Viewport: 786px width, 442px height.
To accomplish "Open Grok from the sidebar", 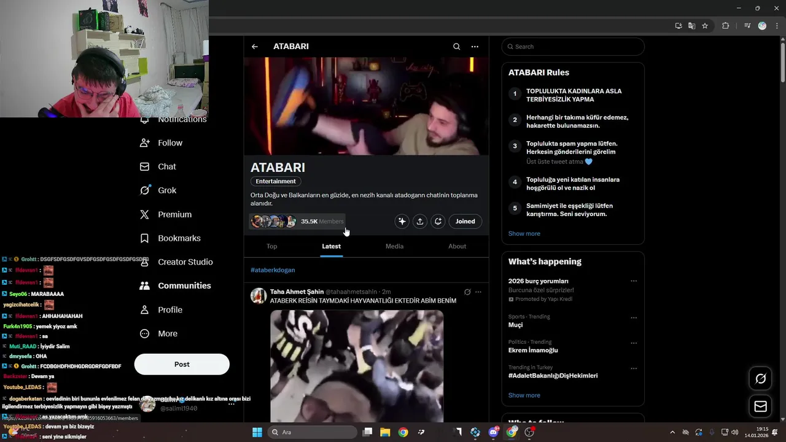I will point(158,190).
